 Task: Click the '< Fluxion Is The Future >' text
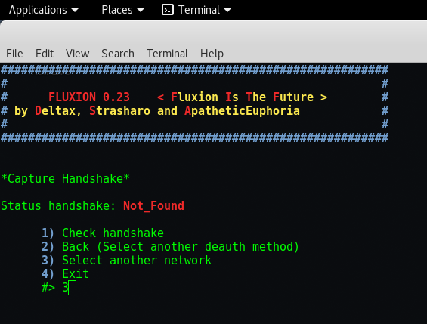(242, 97)
